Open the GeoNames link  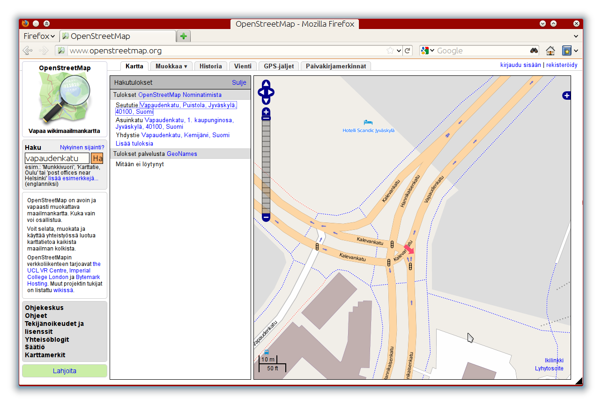click(182, 154)
